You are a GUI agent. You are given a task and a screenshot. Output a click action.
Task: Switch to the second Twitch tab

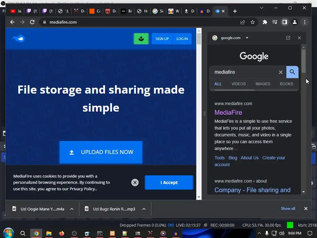pos(48,11)
